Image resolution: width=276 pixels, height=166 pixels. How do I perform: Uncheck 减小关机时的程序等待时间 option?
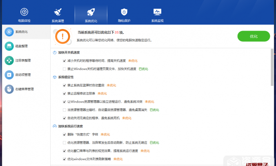pyautogui.click(x=65, y=61)
